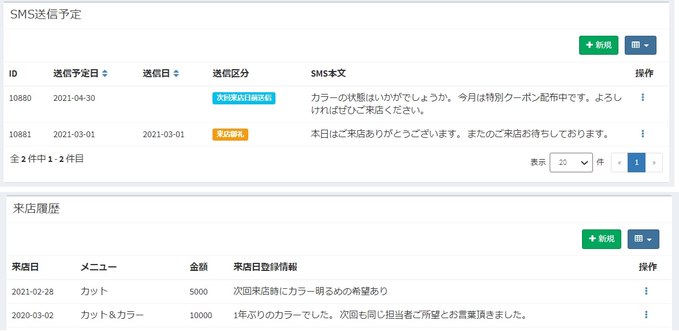Click the ID column header
The image size is (679, 332).
(x=13, y=74)
